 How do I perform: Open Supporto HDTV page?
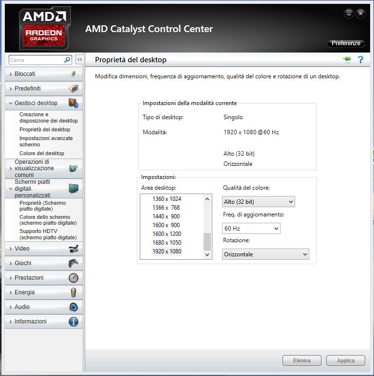48,234
